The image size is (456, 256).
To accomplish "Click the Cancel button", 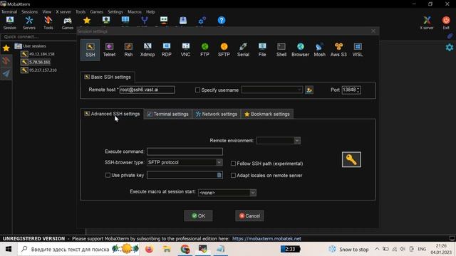I will pos(249,215).
